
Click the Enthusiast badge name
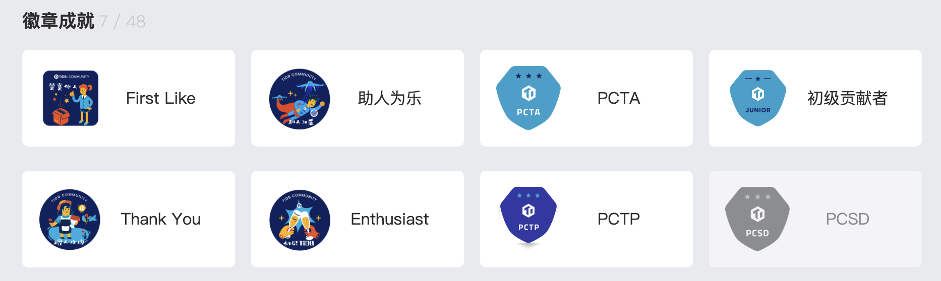click(x=389, y=219)
